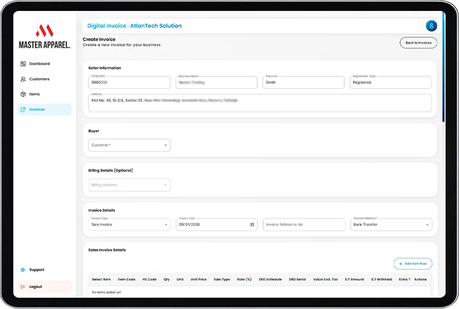459x309 pixels.
Task: Click the Items box icon
Action: 23,94
